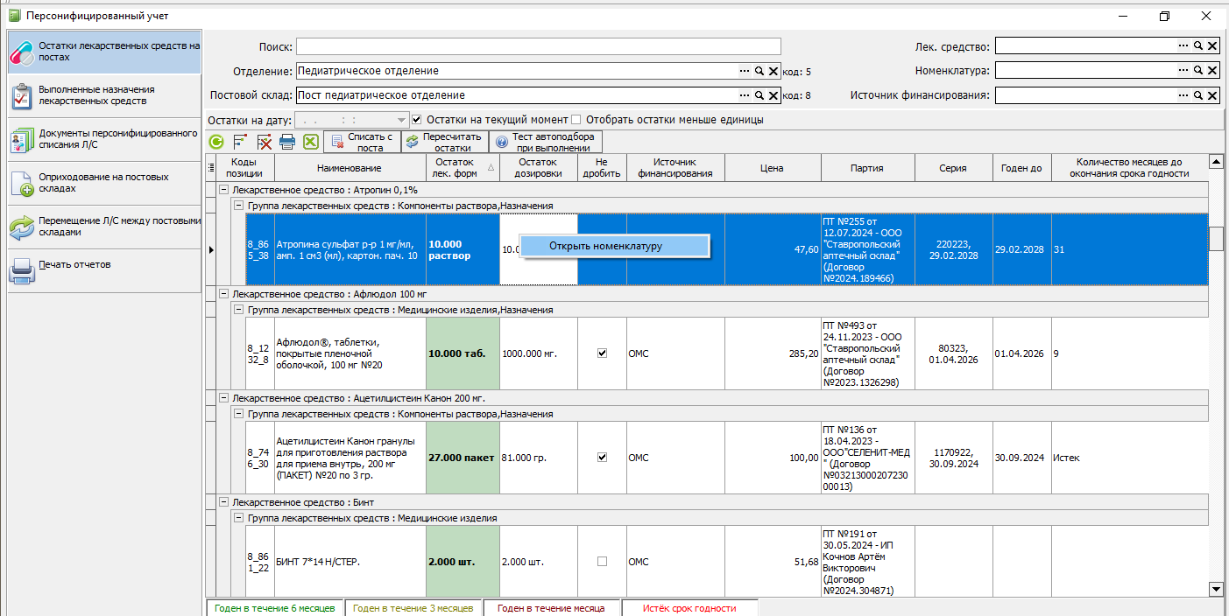
Task: Click the ellipsis in Номенклатура field
Action: (1184, 71)
